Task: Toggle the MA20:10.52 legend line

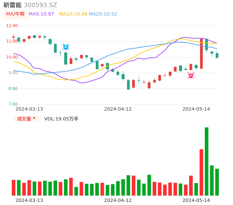Action: (103, 14)
